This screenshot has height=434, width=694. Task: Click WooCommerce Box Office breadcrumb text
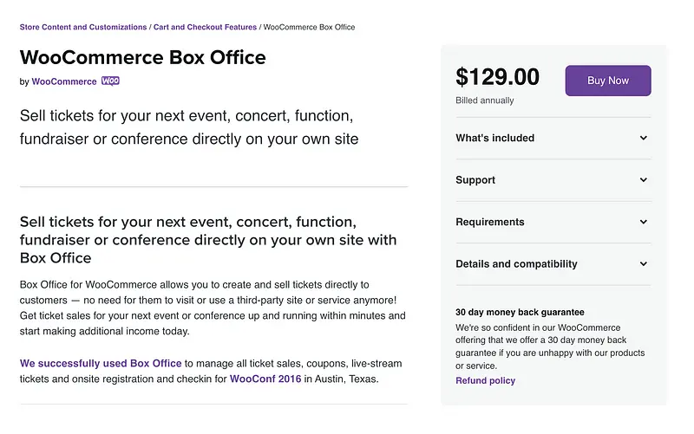pos(309,28)
